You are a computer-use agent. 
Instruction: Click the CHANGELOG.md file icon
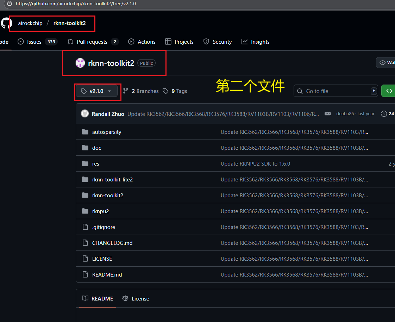[x=86, y=243]
